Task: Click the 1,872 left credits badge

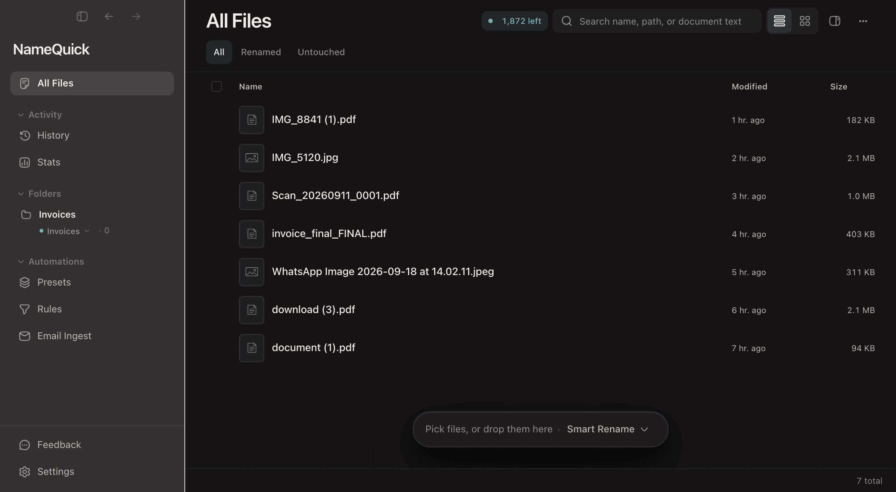Action: coord(514,21)
